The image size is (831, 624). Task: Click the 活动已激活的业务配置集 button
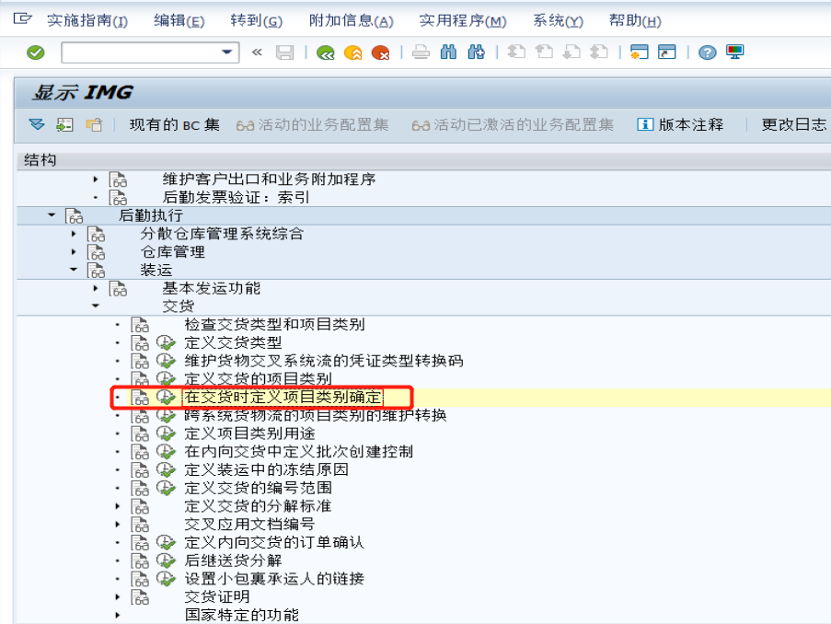513,125
